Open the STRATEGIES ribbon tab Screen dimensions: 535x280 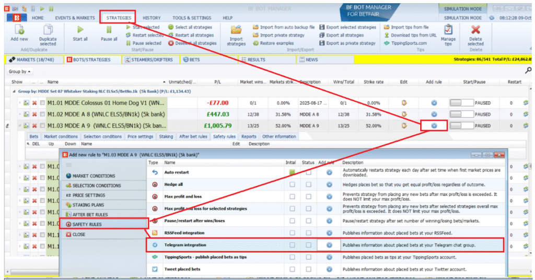pyautogui.click(x=118, y=18)
